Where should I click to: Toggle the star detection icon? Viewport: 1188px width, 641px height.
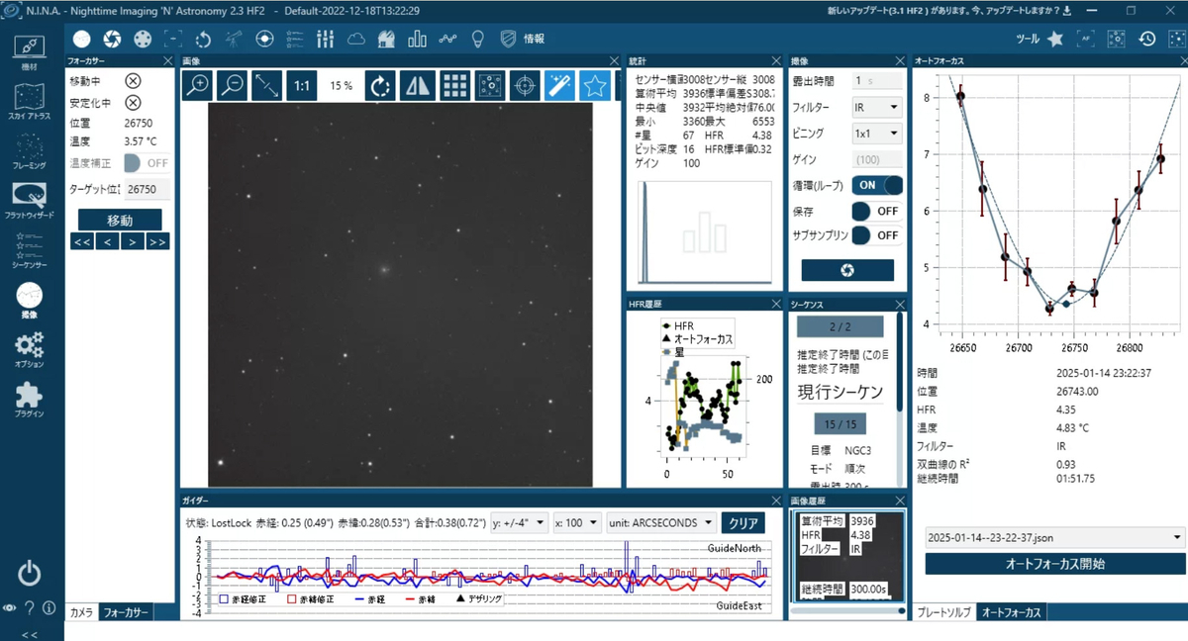pyautogui.click(x=594, y=86)
